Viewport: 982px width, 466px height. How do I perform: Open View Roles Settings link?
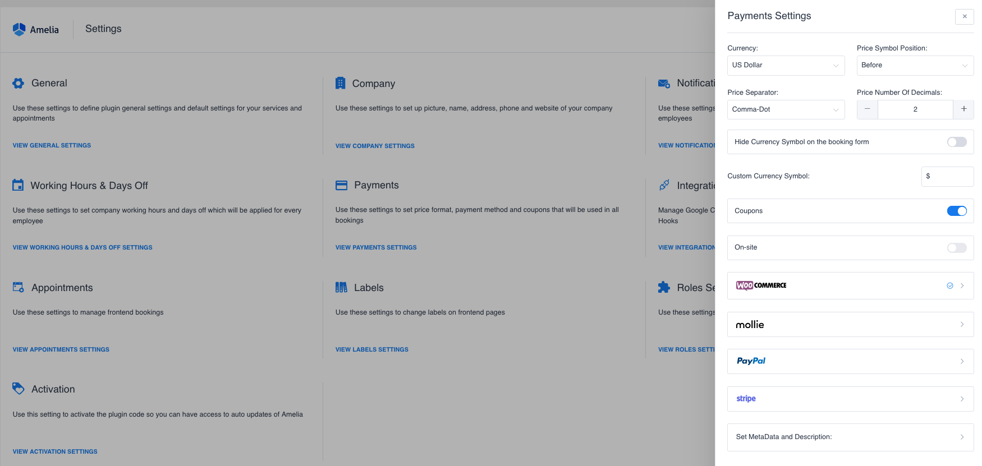click(686, 349)
